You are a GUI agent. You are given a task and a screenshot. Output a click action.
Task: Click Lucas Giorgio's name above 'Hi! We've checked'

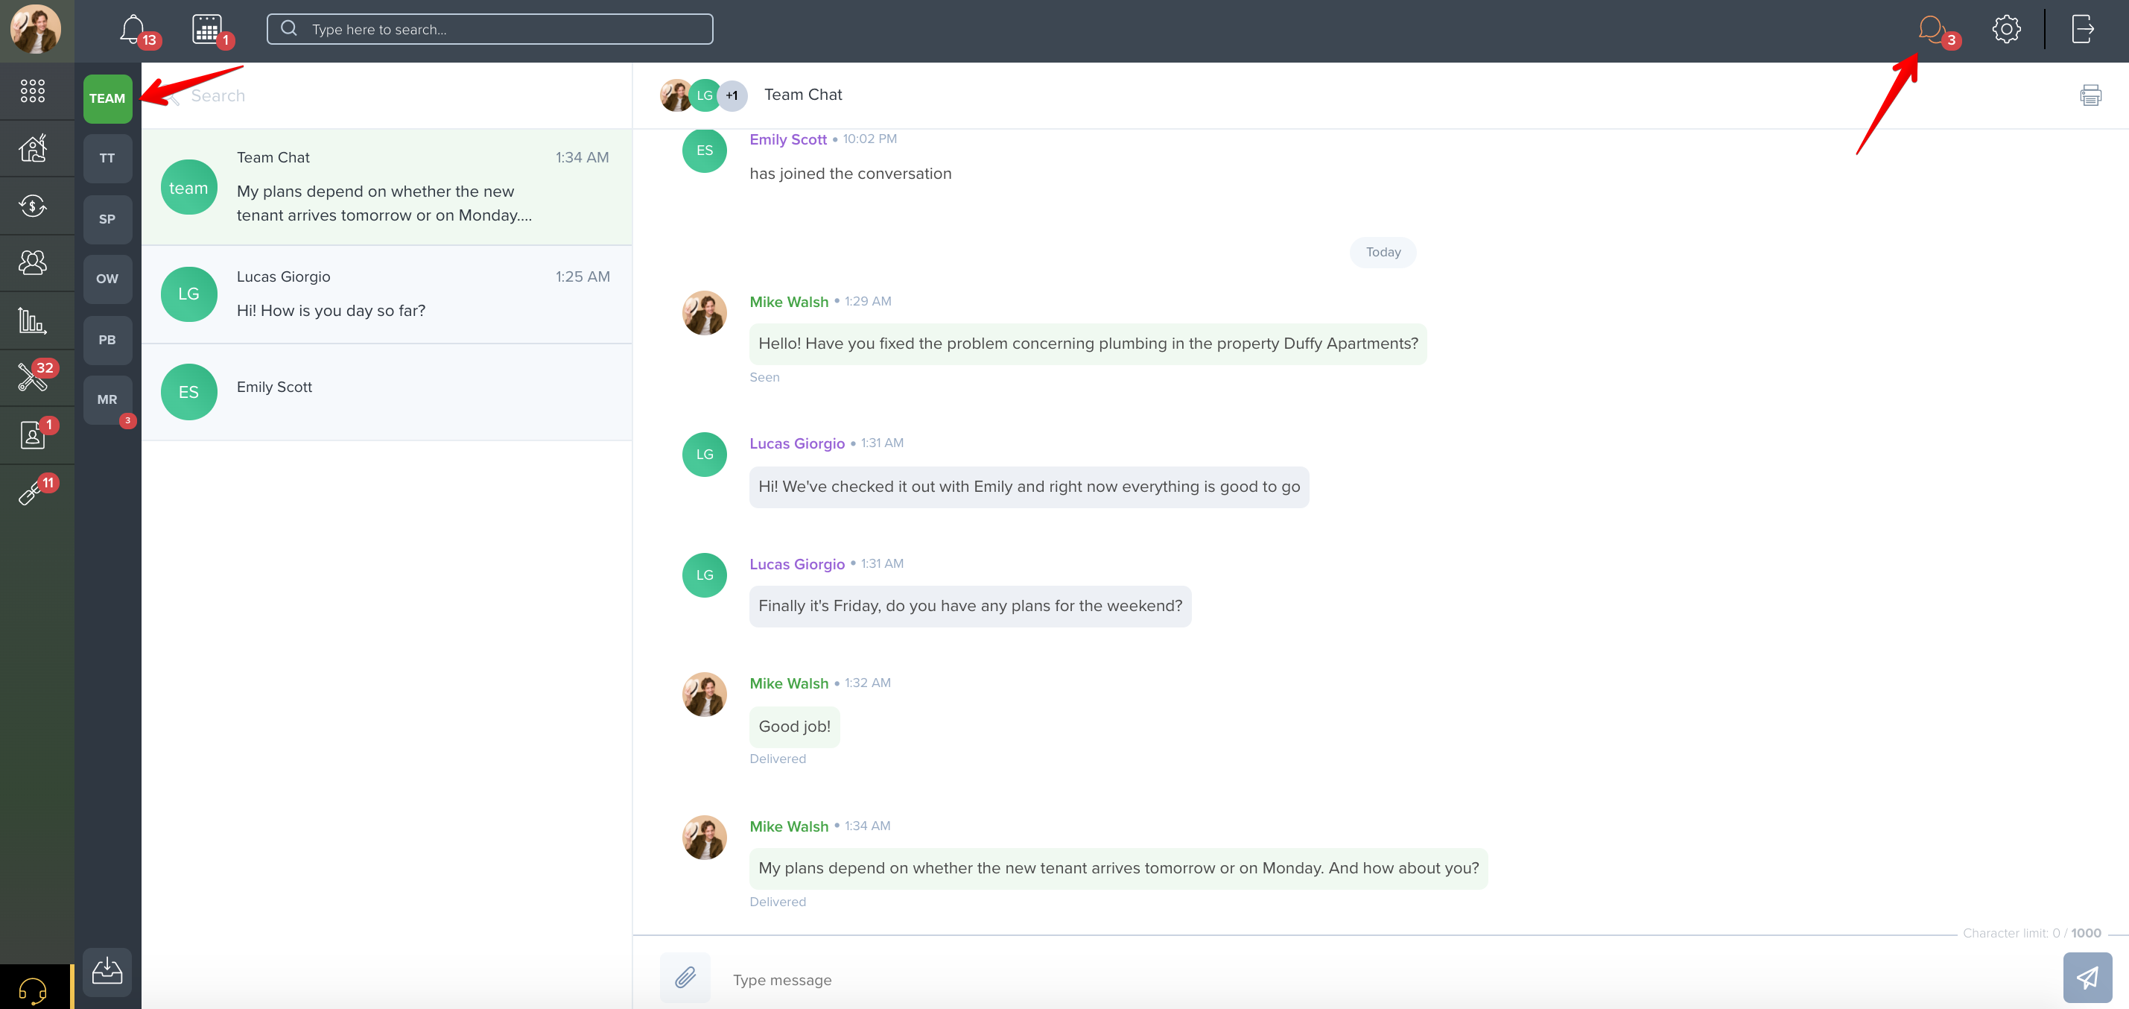click(x=797, y=443)
